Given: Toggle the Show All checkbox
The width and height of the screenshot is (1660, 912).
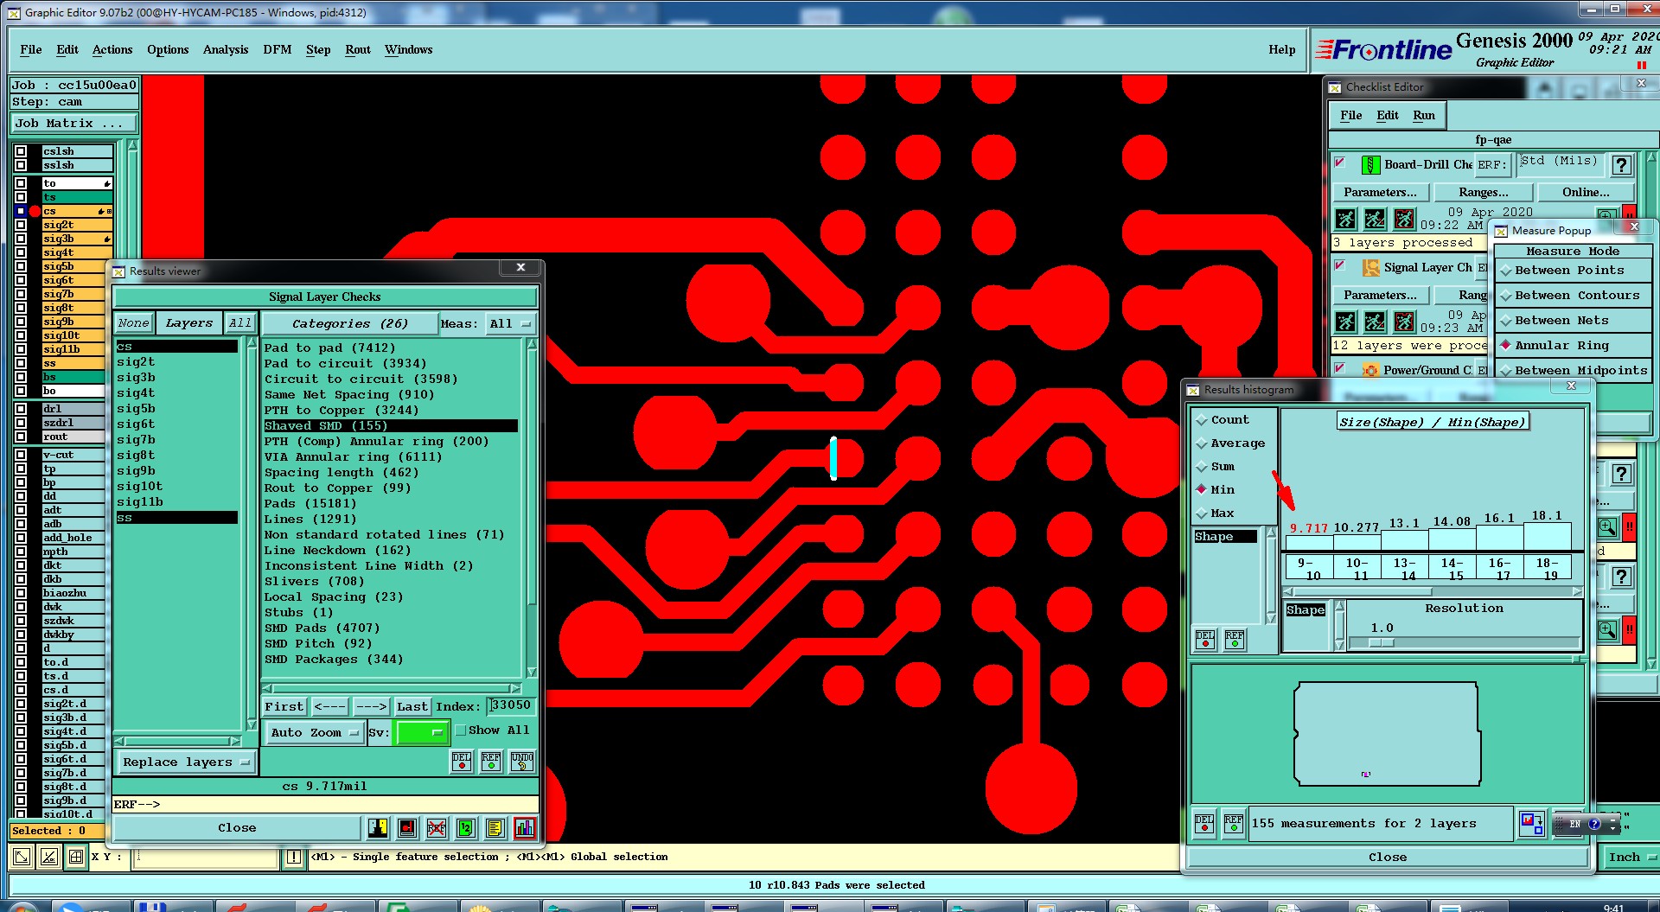Looking at the screenshot, I should 461,730.
